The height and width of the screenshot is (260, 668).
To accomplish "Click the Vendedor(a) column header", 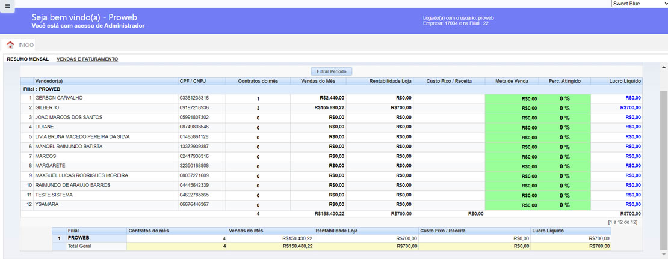I will coord(49,81).
